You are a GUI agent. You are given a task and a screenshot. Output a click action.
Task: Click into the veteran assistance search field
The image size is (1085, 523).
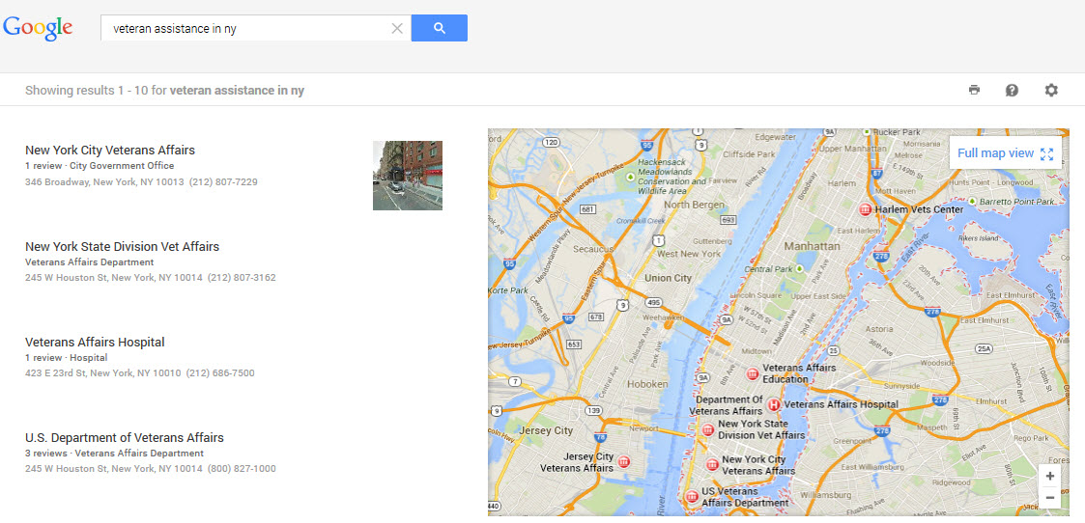(x=245, y=28)
